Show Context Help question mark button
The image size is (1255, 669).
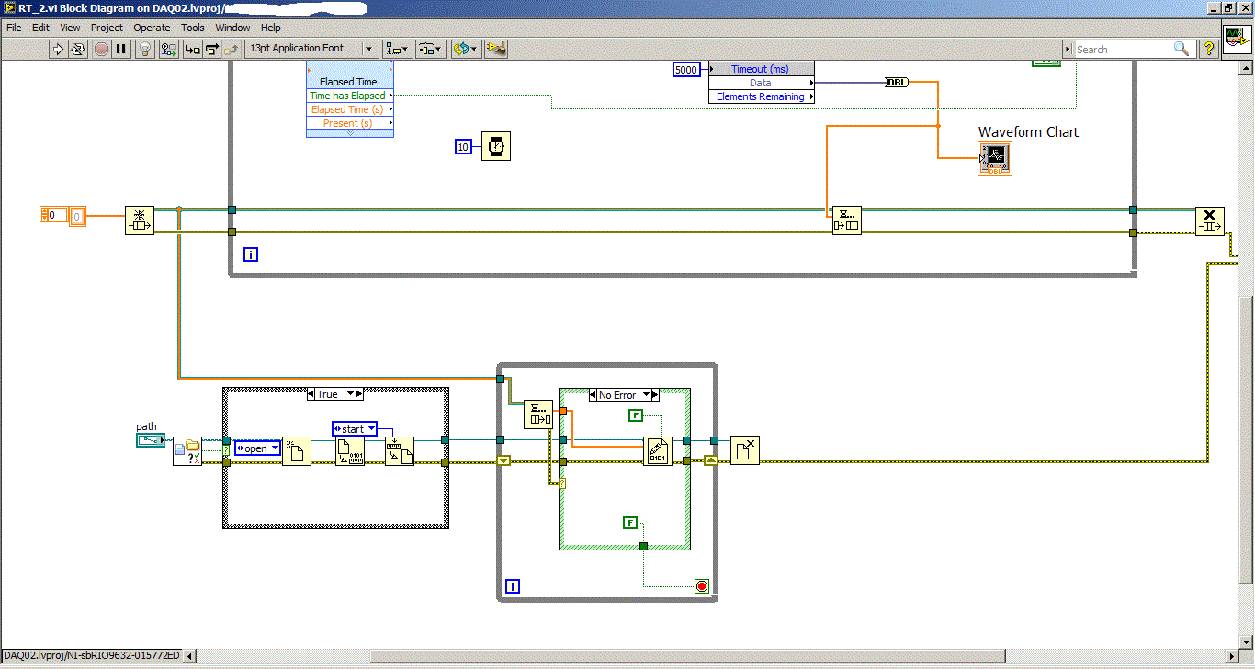pyautogui.click(x=1209, y=49)
